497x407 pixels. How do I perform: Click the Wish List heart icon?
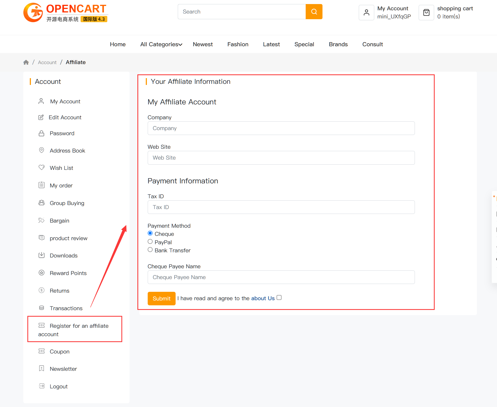41,168
